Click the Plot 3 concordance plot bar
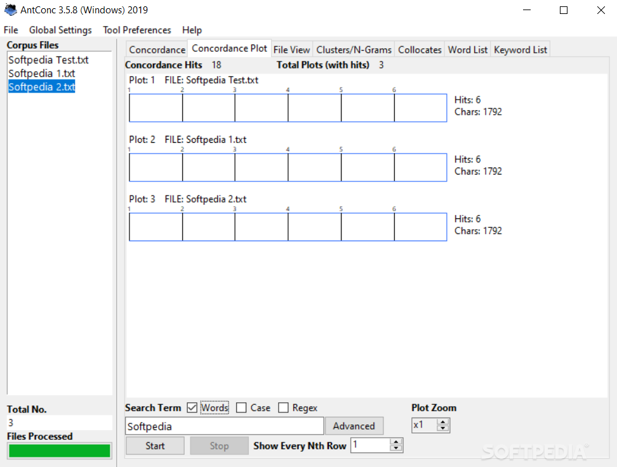This screenshot has width=617, height=467. click(288, 227)
